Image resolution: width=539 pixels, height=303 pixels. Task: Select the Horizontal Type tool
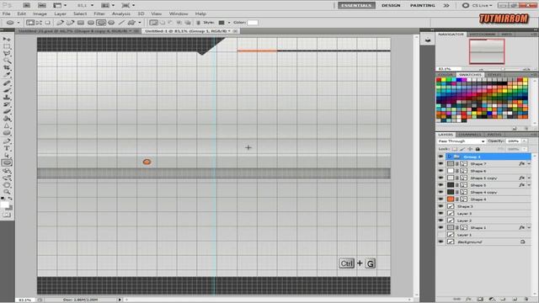pyautogui.click(x=7, y=148)
